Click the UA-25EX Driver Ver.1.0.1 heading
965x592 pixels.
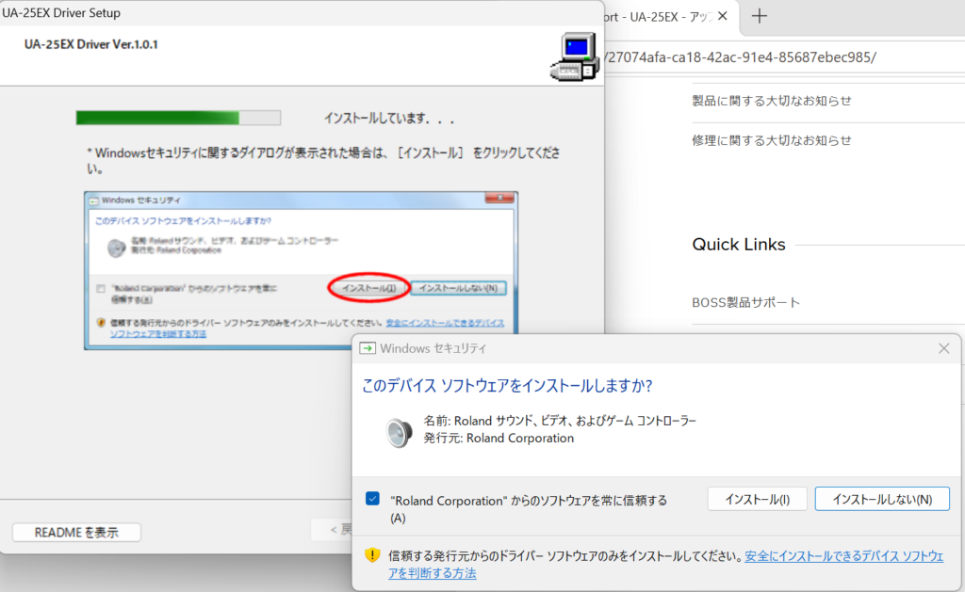click(91, 44)
